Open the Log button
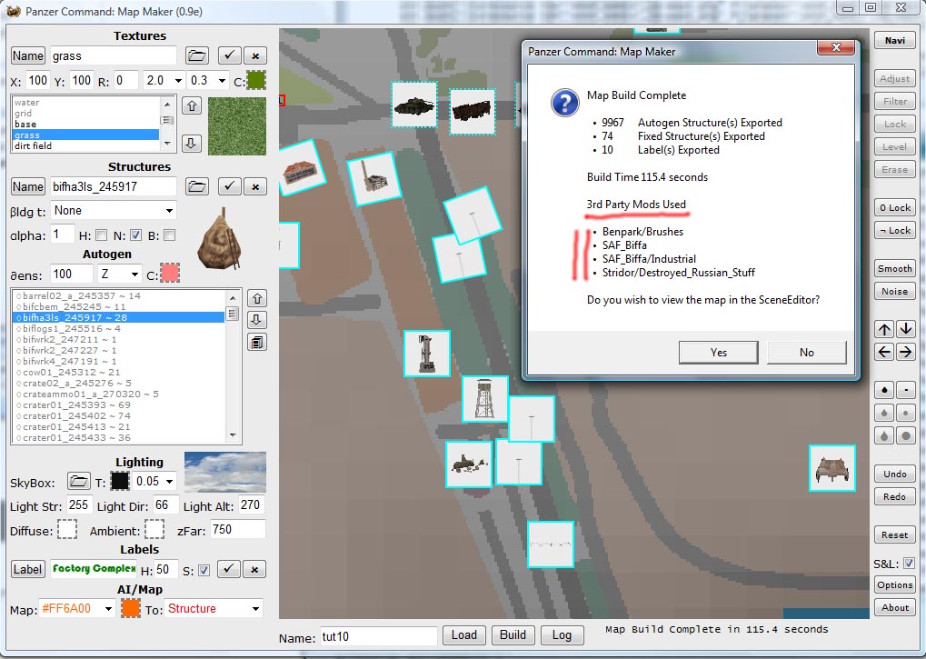The width and height of the screenshot is (926, 659). (562, 634)
